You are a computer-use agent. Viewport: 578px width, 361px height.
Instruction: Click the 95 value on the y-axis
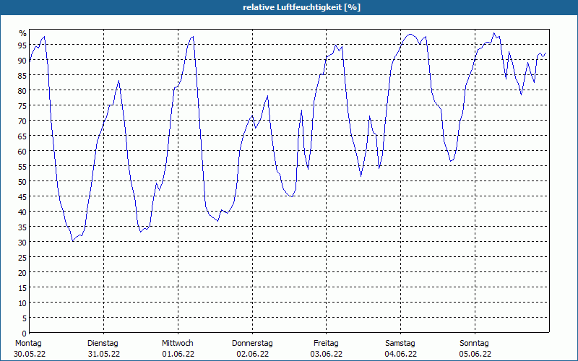[22, 45]
